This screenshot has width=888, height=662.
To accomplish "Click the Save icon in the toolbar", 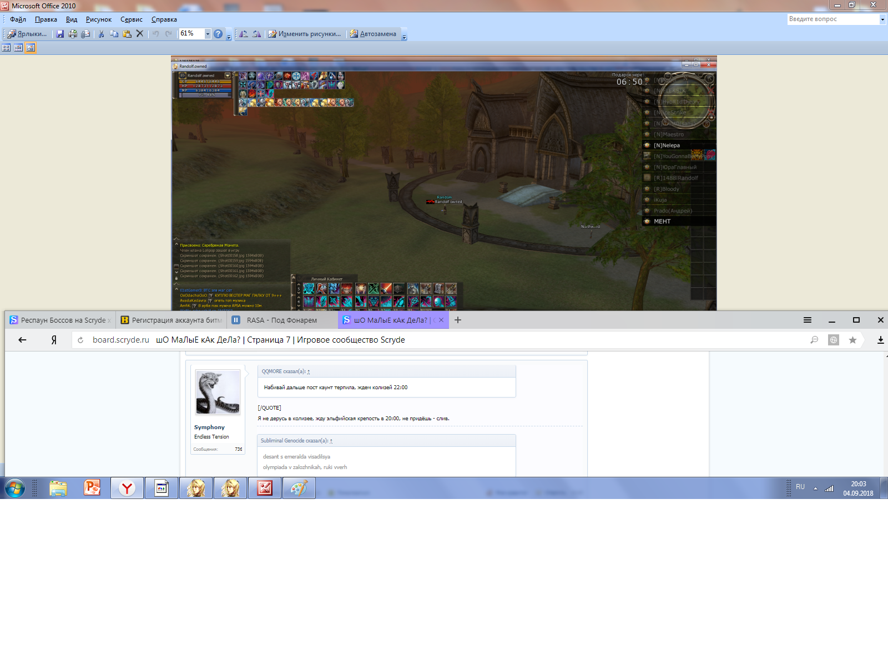I will tap(60, 34).
